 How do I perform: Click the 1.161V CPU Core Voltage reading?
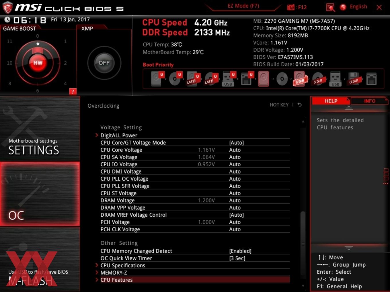pyautogui.click(x=206, y=150)
